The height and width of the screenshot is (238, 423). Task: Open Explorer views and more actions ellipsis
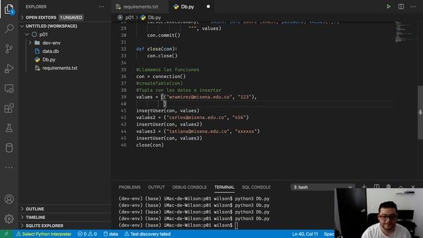pos(101,7)
